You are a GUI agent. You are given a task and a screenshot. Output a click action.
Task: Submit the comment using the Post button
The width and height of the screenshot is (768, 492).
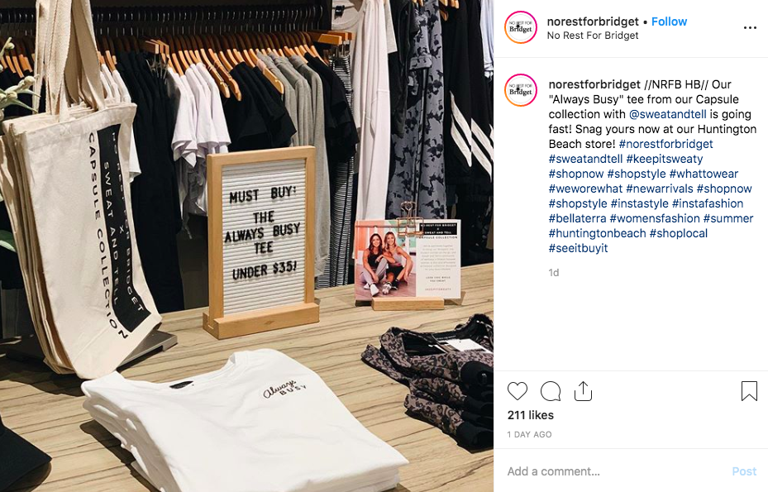tap(744, 471)
